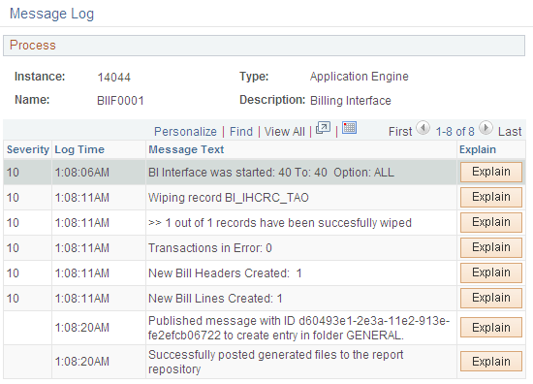Open the Find link
Viewport: 533px width, 384px height.
241,132
